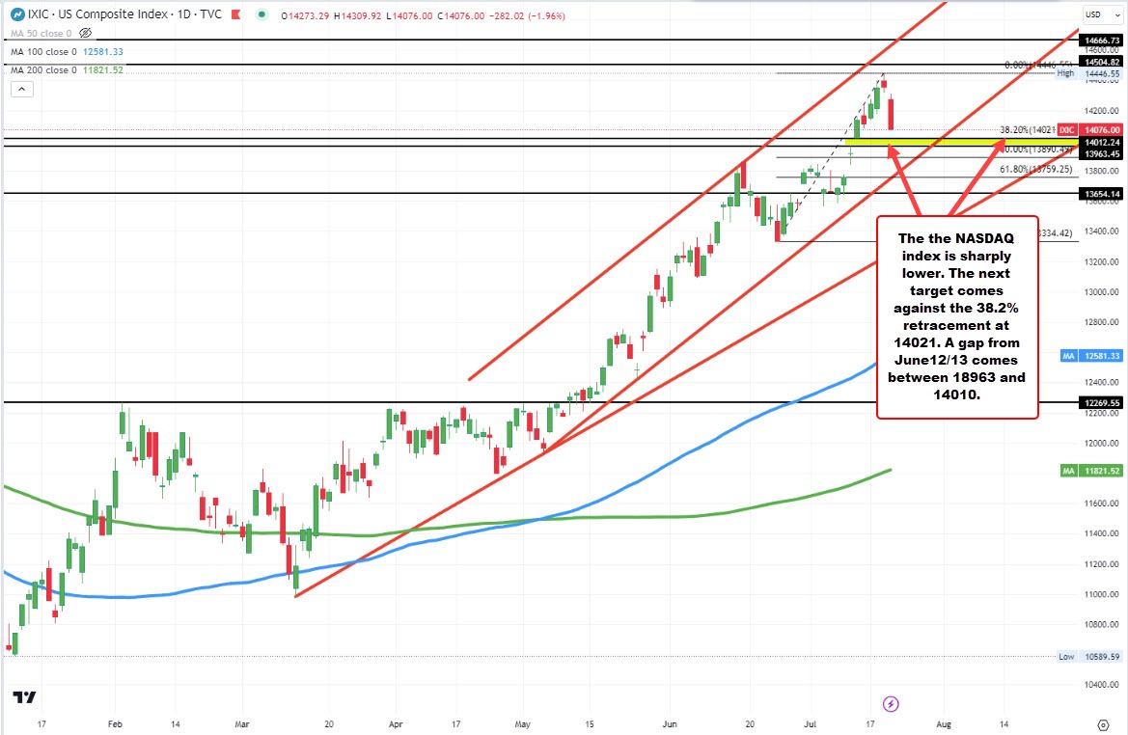This screenshot has width=1128, height=735.
Task: Click the MA 100 value 12581.33 in the legend
Action: click(x=101, y=50)
